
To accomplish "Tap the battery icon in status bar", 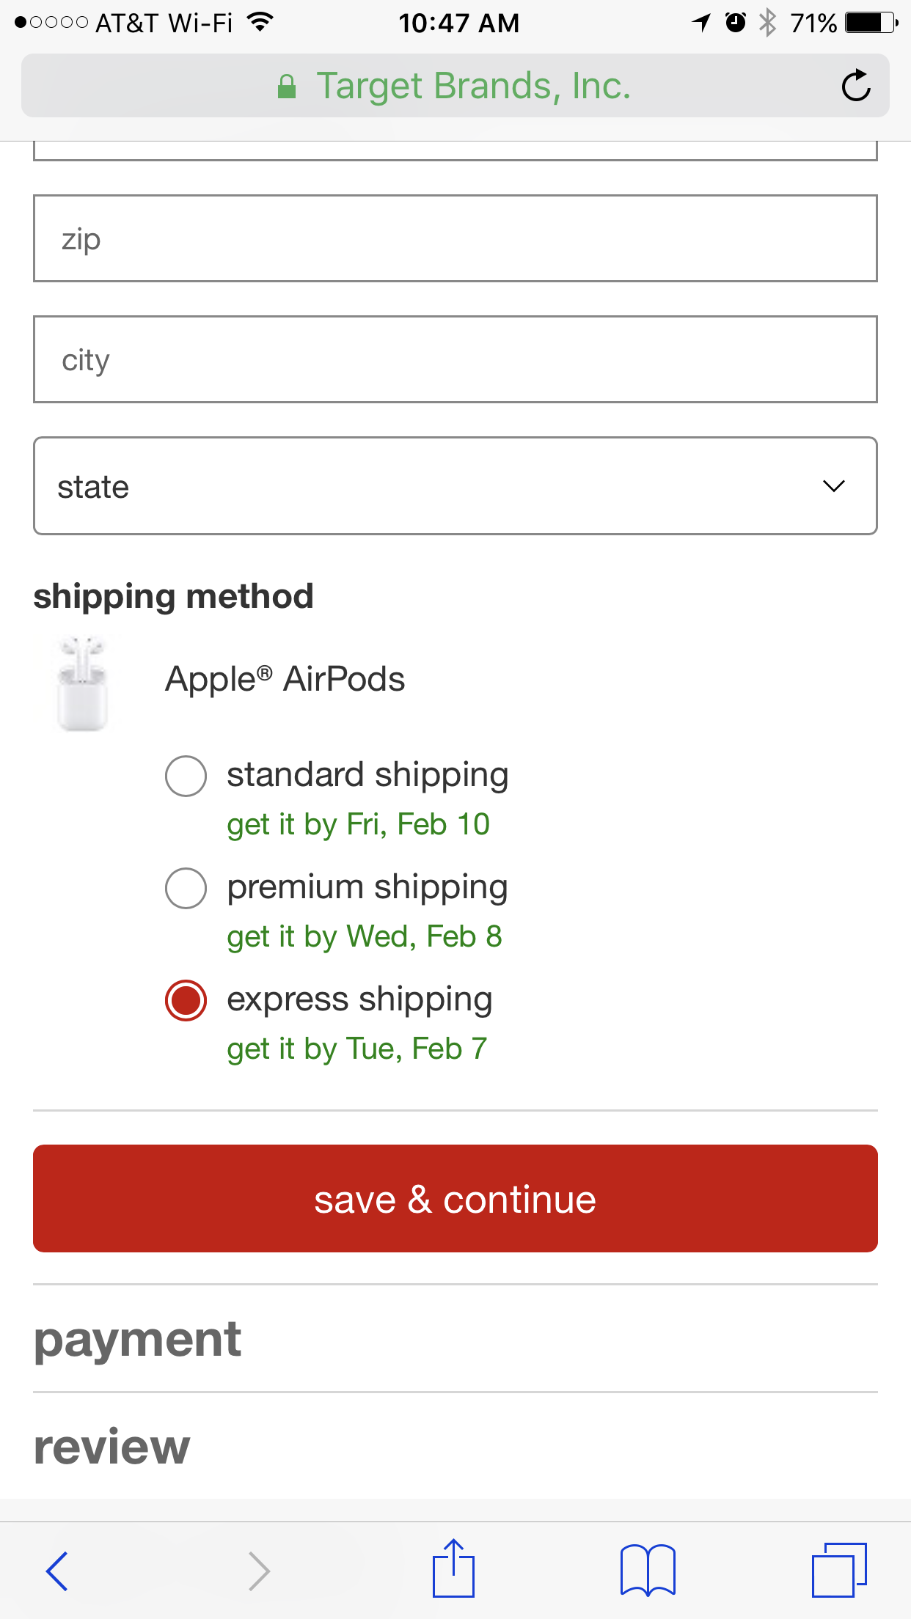I will coord(870,23).
